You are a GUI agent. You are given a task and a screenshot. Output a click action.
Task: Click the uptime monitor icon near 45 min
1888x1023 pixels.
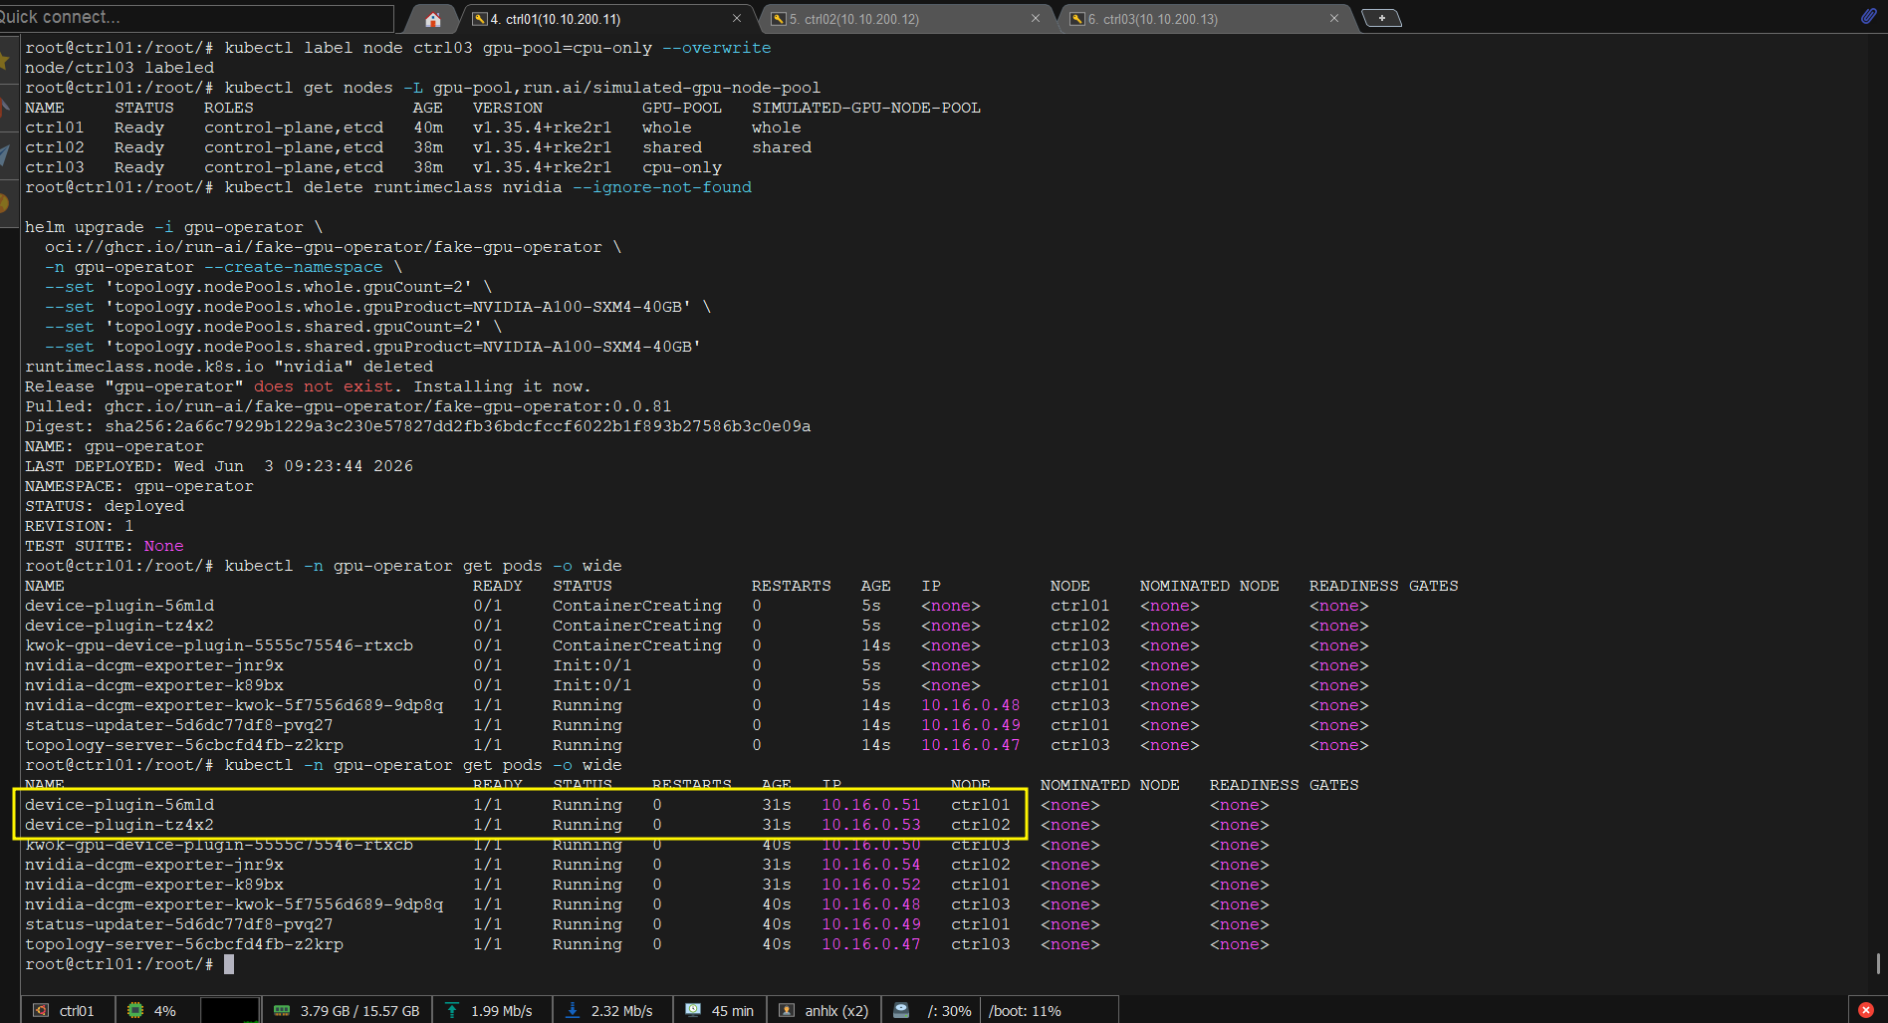point(693,1010)
